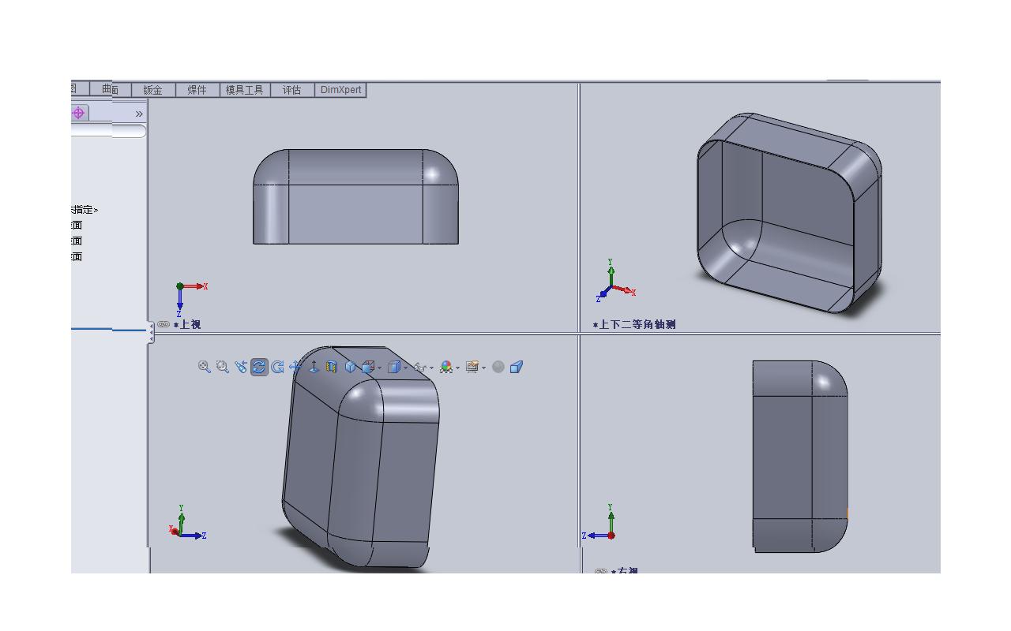1011x631 pixels.
Task: Click the Roll View icon
Action: coord(277,367)
